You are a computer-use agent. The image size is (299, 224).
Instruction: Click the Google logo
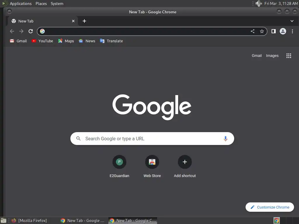pyautogui.click(x=152, y=107)
